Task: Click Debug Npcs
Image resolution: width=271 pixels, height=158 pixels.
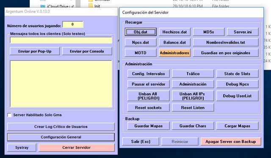Action: 237,84
